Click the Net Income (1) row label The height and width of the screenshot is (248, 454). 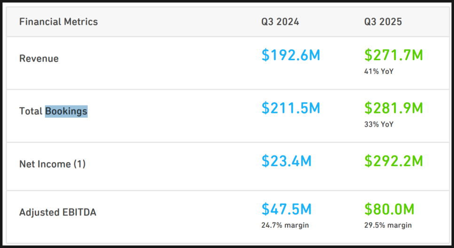pos(52,164)
